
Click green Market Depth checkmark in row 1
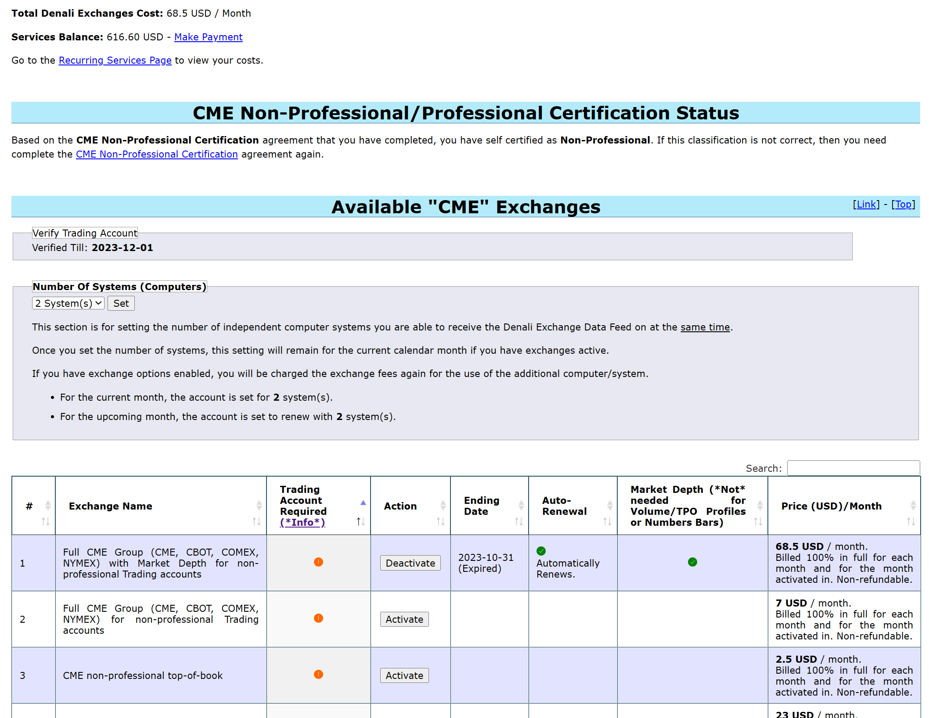click(x=692, y=562)
